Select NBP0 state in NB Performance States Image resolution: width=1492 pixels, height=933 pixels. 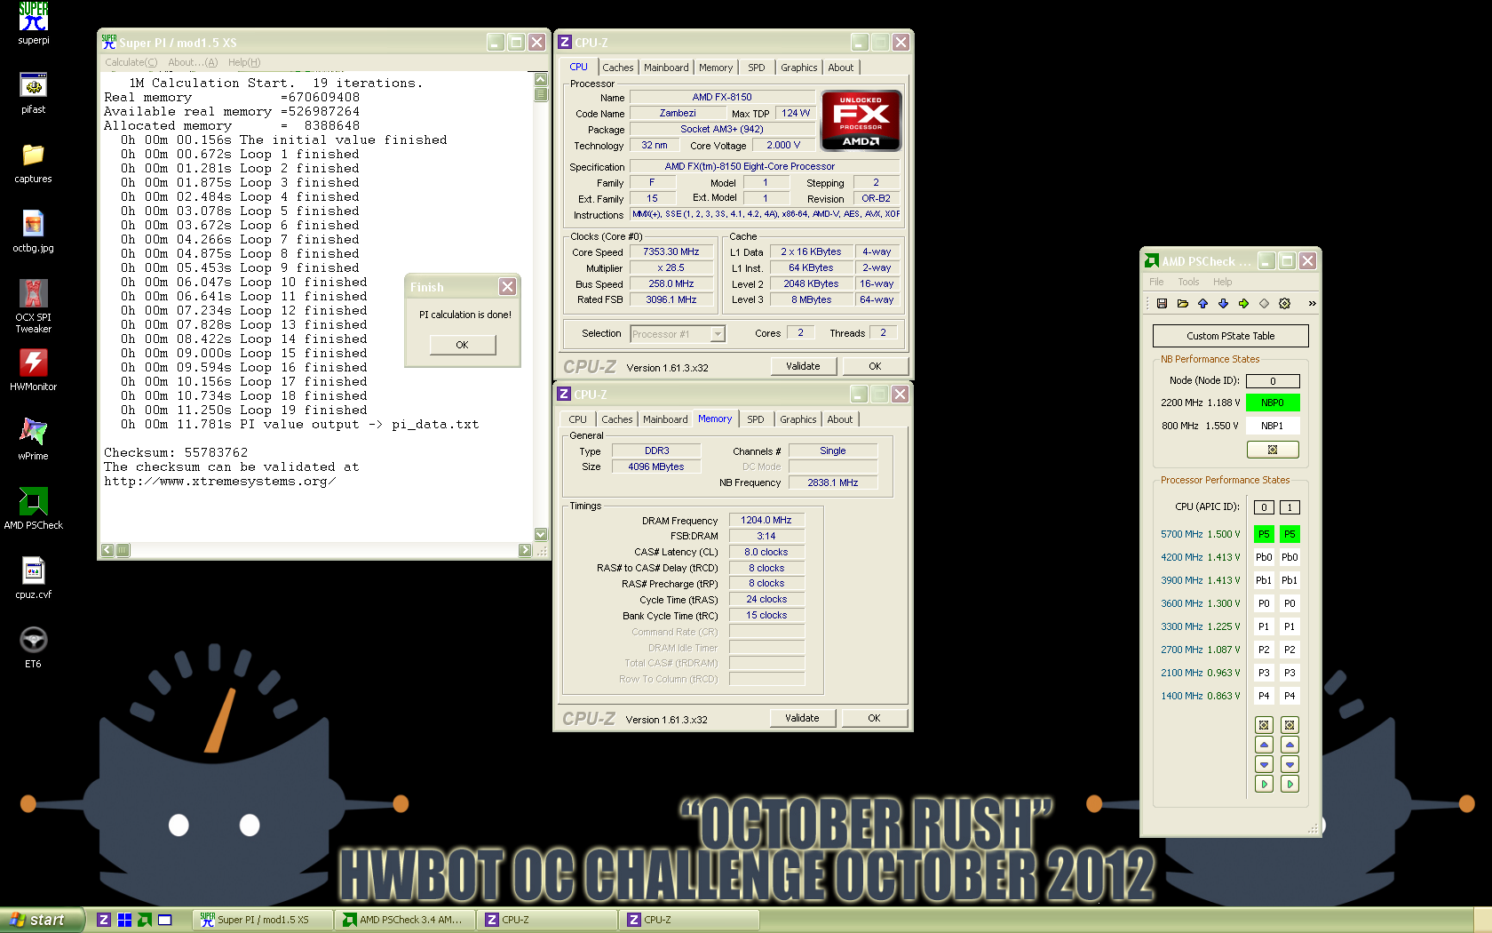(x=1273, y=403)
